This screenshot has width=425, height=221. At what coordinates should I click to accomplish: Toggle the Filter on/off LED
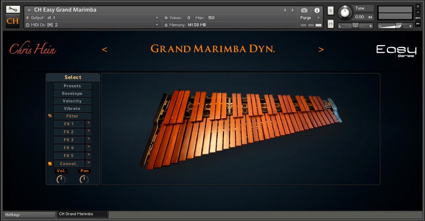(50, 116)
